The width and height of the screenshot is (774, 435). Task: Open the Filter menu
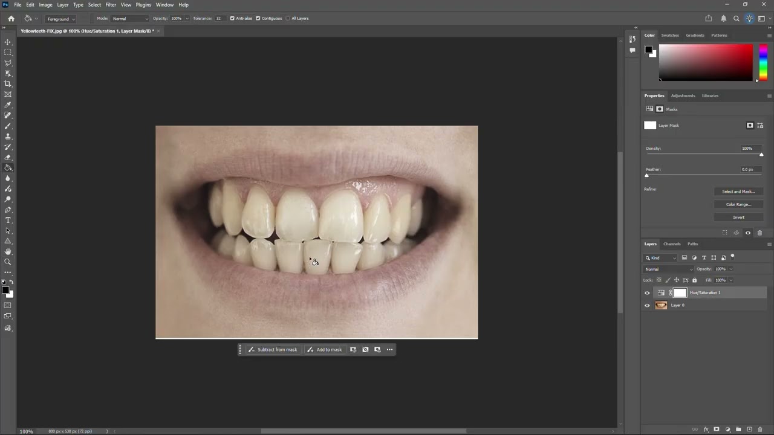coord(111,5)
